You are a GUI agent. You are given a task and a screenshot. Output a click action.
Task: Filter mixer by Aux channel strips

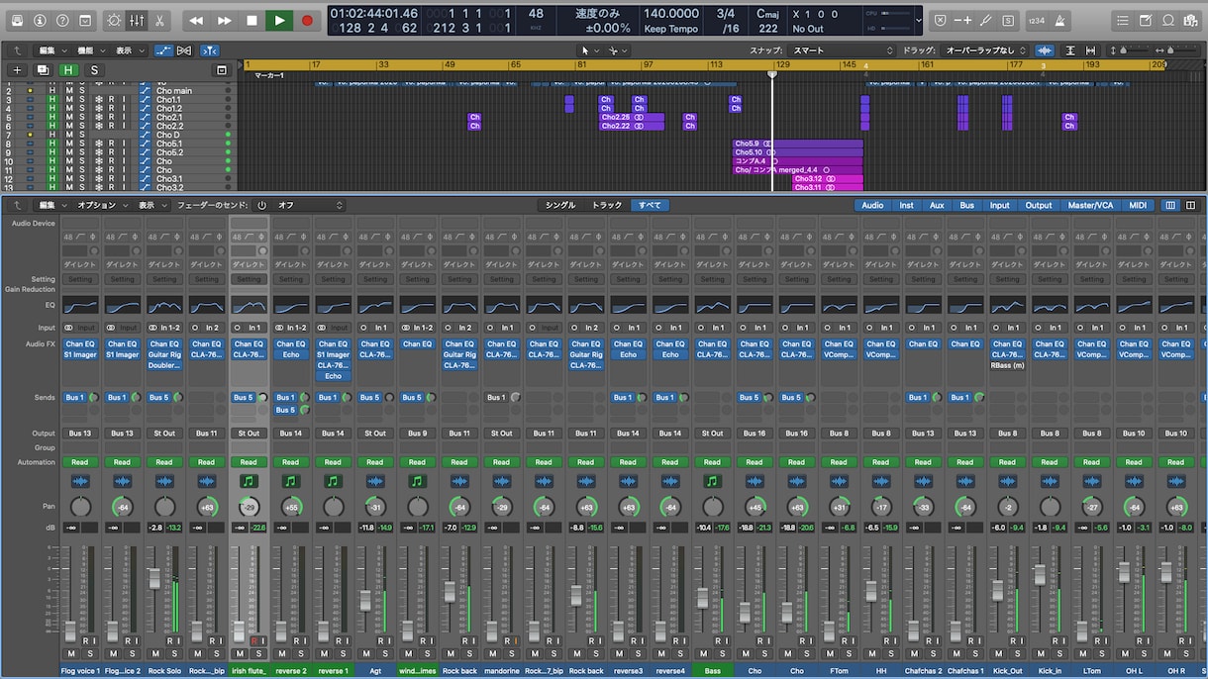(937, 205)
